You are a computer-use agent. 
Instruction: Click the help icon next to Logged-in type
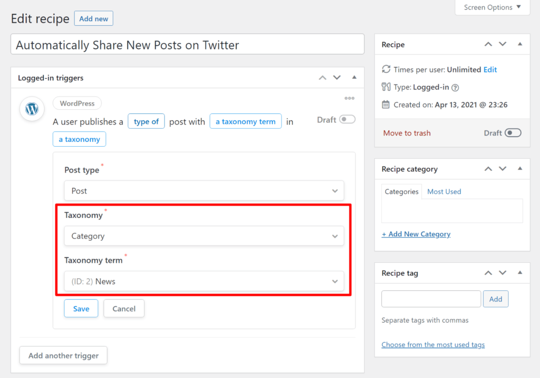click(x=456, y=88)
